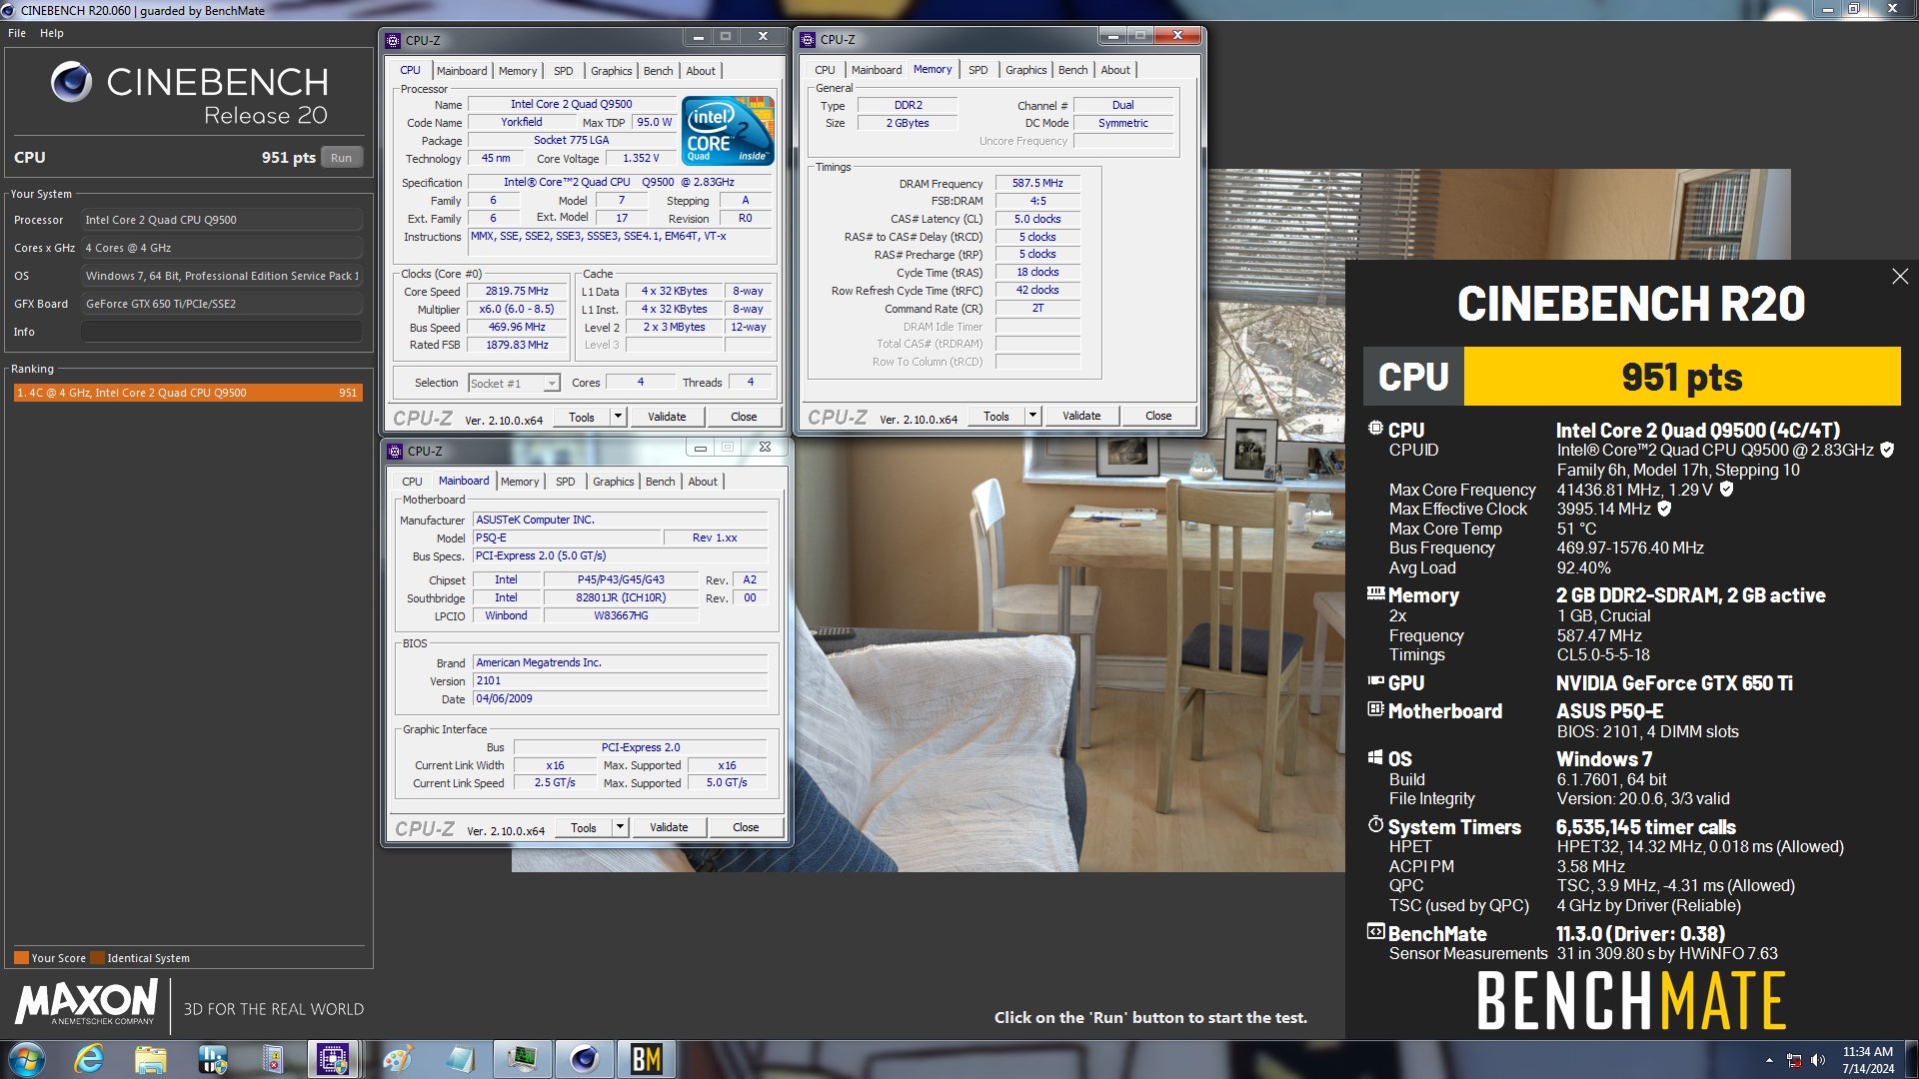Click the GFX Board value GeForce GTX 650 Ti
This screenshot has height=1079, width=1919.
pos(222,304)
